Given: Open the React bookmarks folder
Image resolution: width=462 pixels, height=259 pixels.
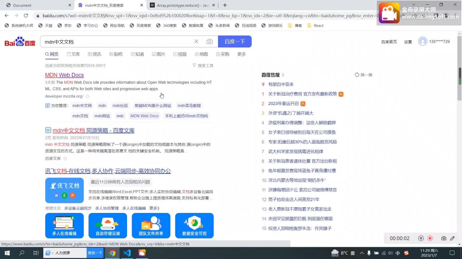Looking at the screenshot, I should 315,26.
